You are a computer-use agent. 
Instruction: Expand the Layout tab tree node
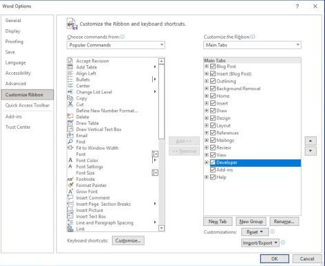pos(207,125)
